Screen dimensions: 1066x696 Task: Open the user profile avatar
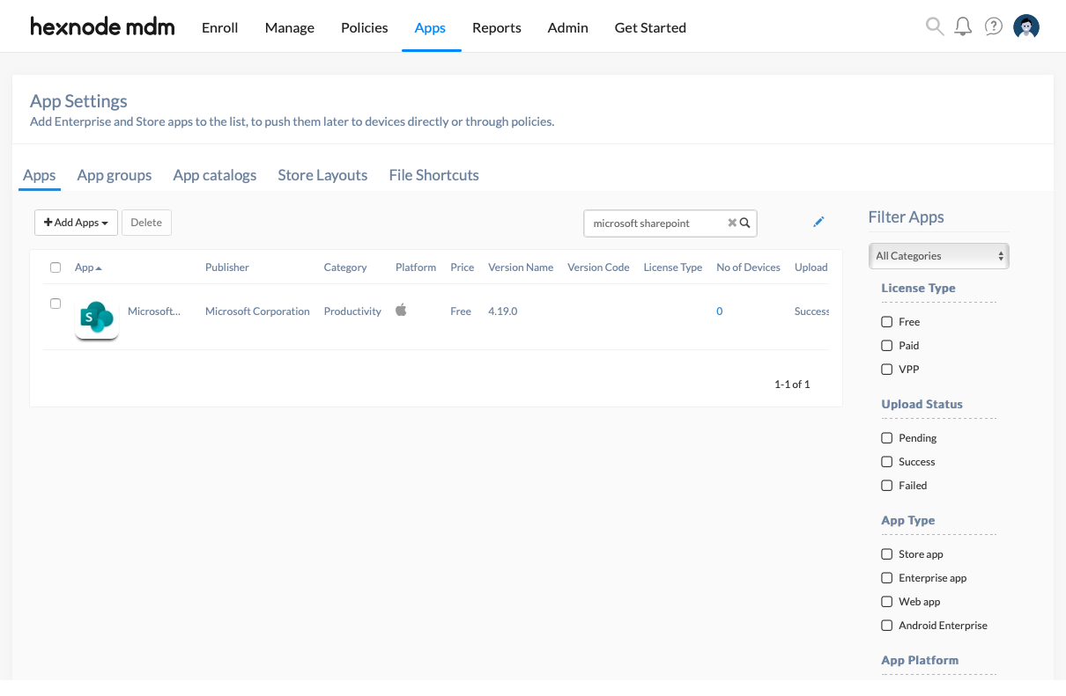tap(1026, 26)
